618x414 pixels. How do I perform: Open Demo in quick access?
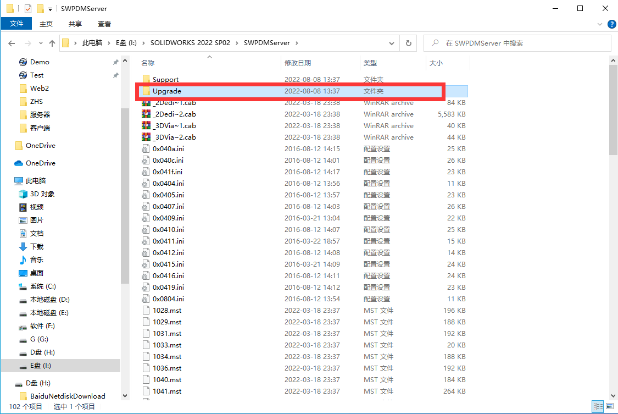[x=40, y=62]
